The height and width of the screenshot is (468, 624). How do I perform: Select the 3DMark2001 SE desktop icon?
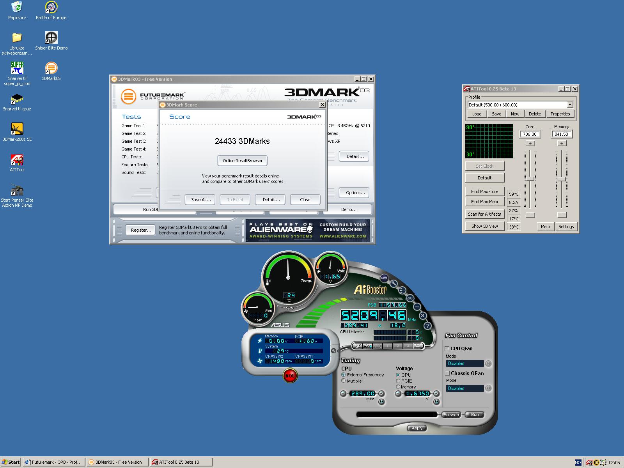click(x=17, y=132)
